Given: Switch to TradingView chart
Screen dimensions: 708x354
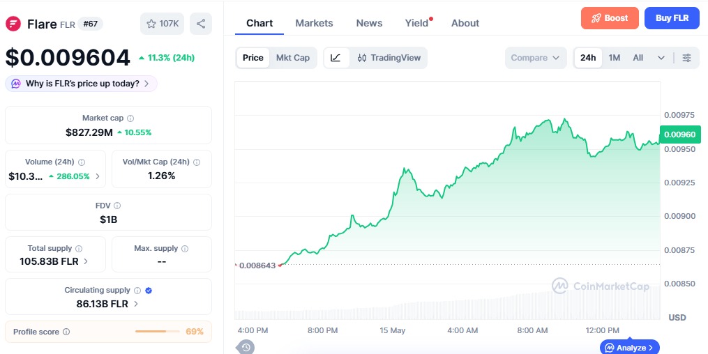Looking at the screenshot, I should point(389,58).
